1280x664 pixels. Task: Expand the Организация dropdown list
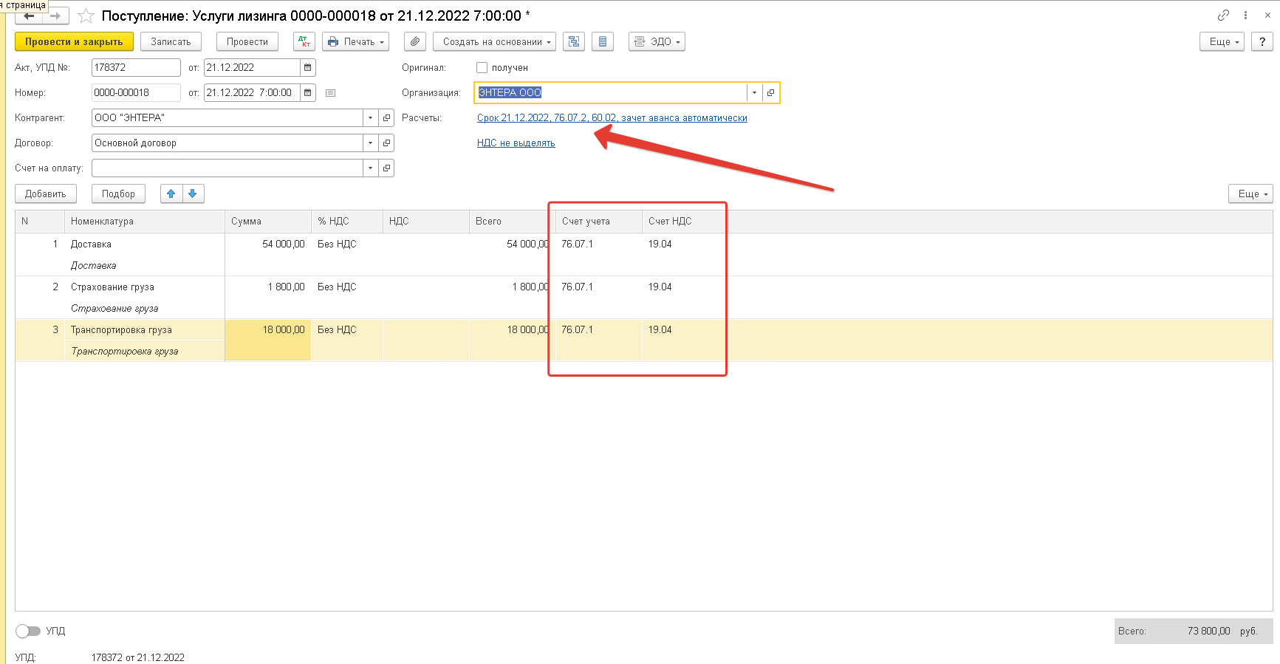(x=754, y=92)
